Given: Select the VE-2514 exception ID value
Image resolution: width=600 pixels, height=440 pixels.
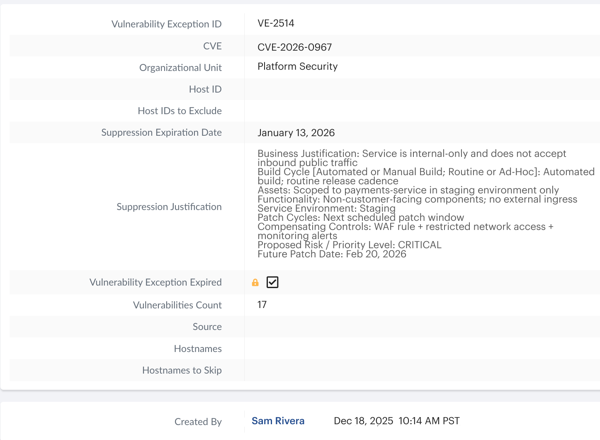Looking at the screenshot, I should (276, 23).
